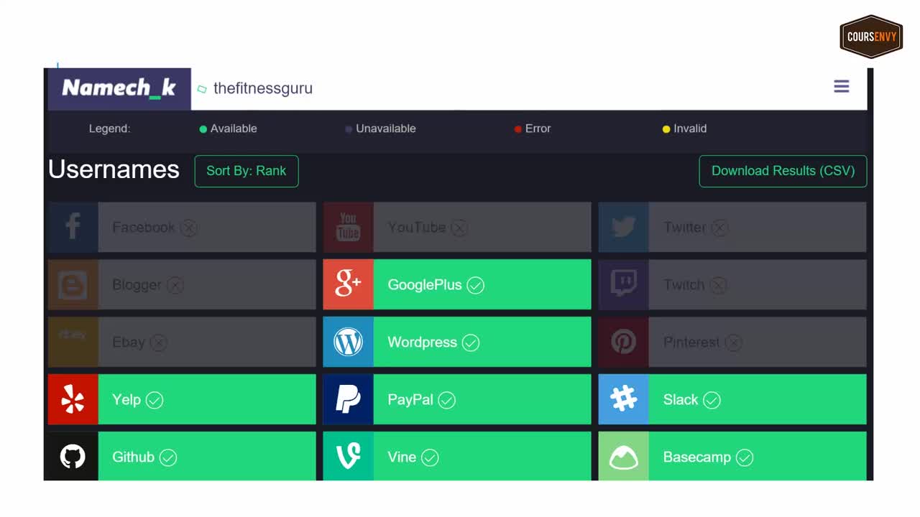Image resolution: width=920 pixels, height=517 pixels.
Task: Click the checkmark circle next to GooglePlus
Action: click(x=475, y=285)
